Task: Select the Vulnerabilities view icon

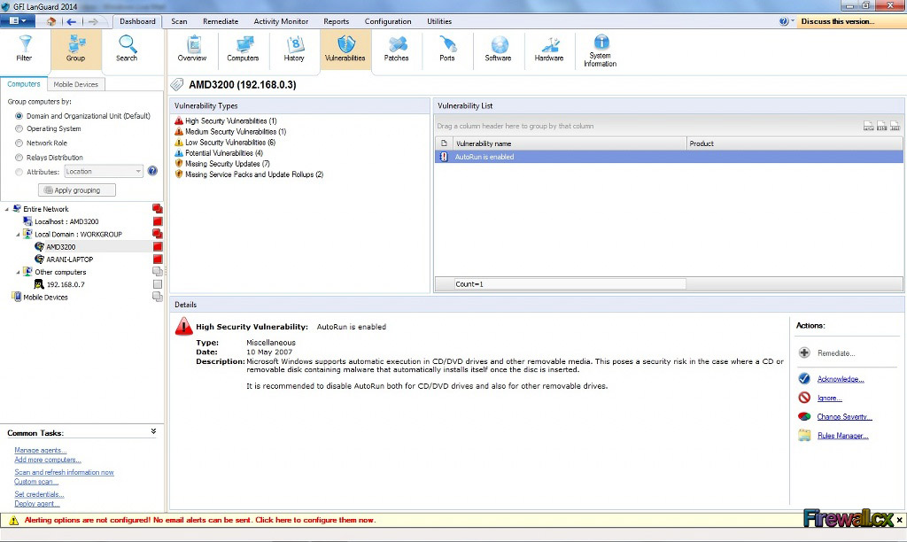Action: (346, 44)
